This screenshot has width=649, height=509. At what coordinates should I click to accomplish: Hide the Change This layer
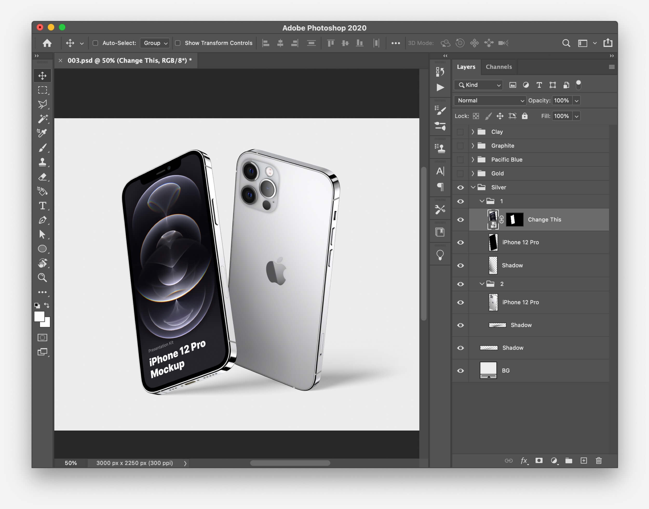click(460, 220)
